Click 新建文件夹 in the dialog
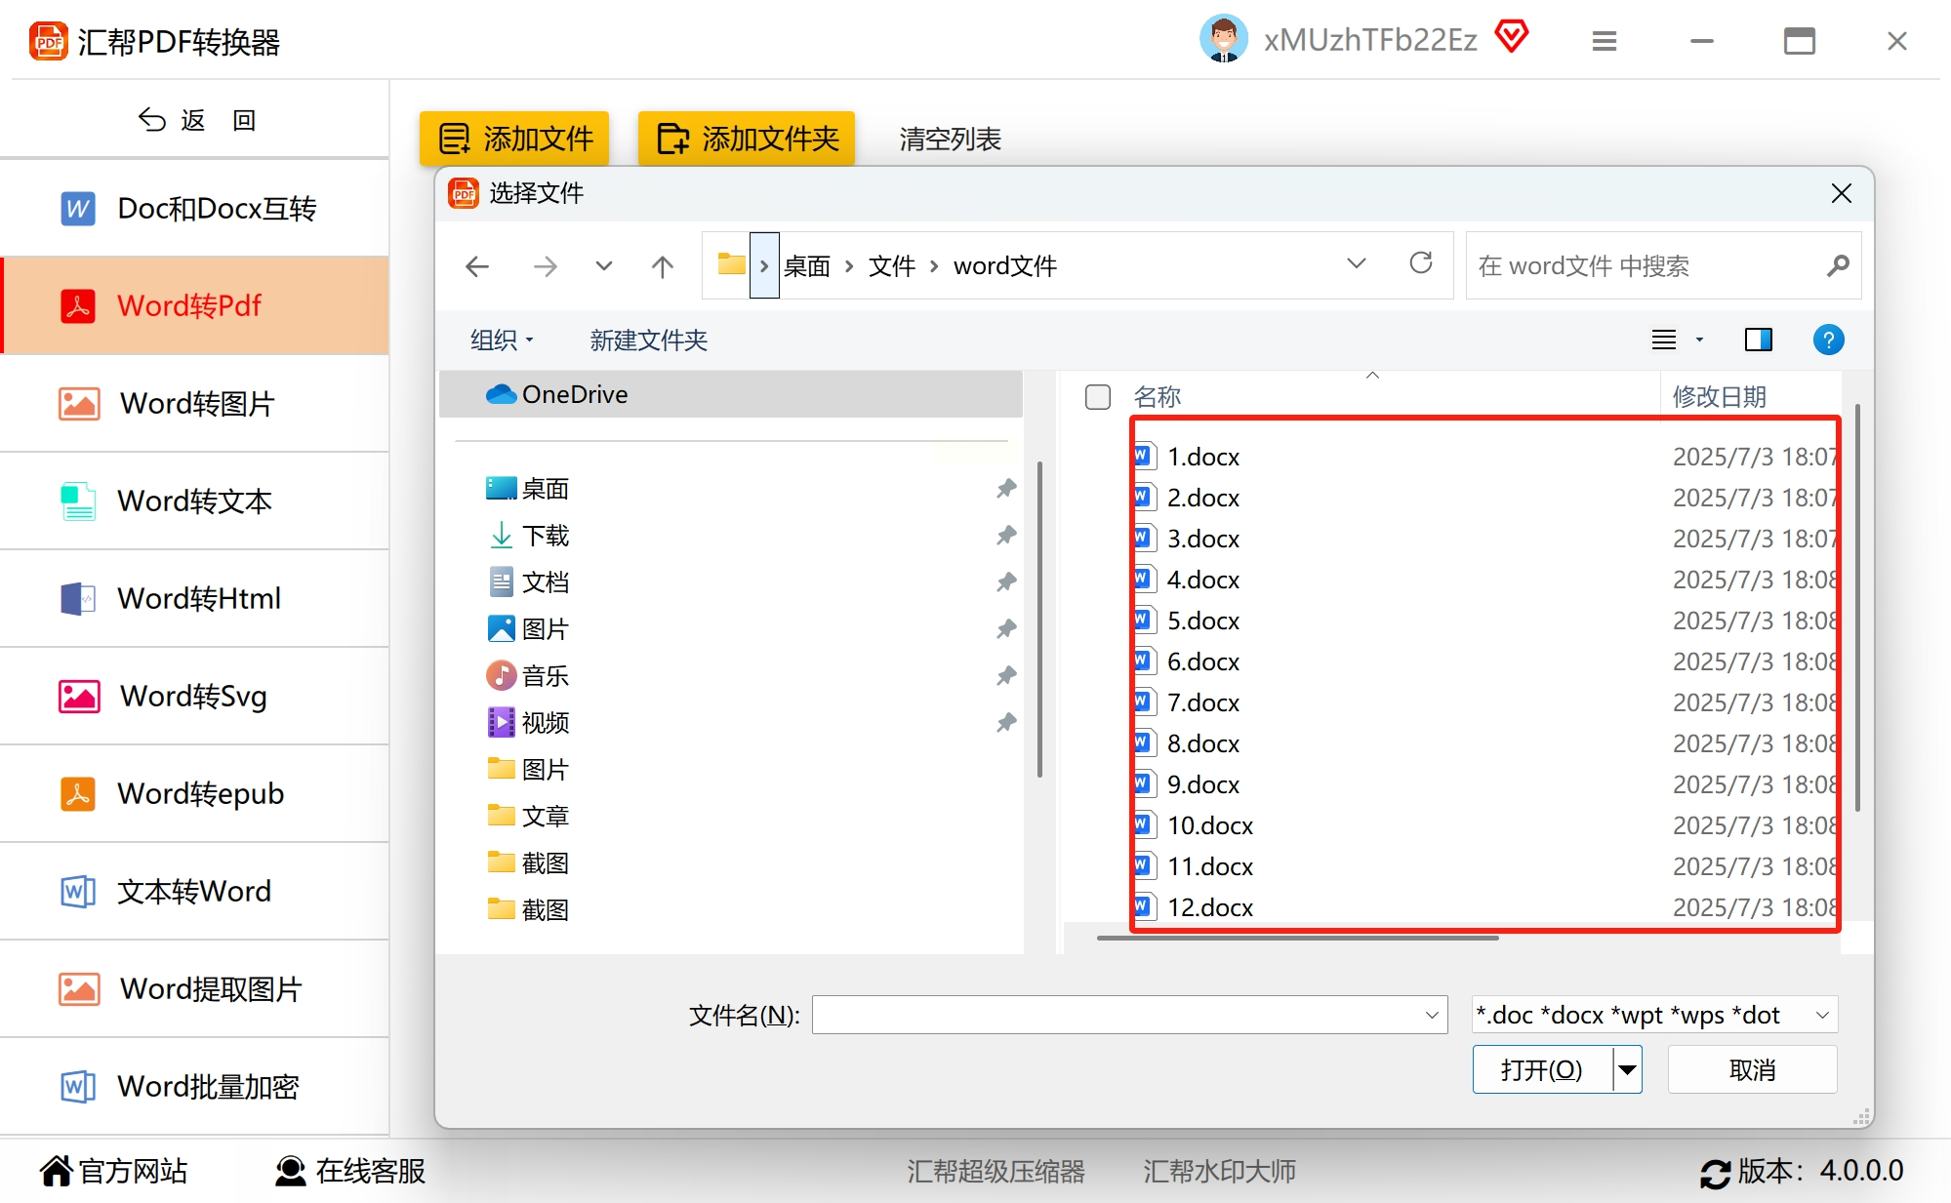 tap(648, 340)
